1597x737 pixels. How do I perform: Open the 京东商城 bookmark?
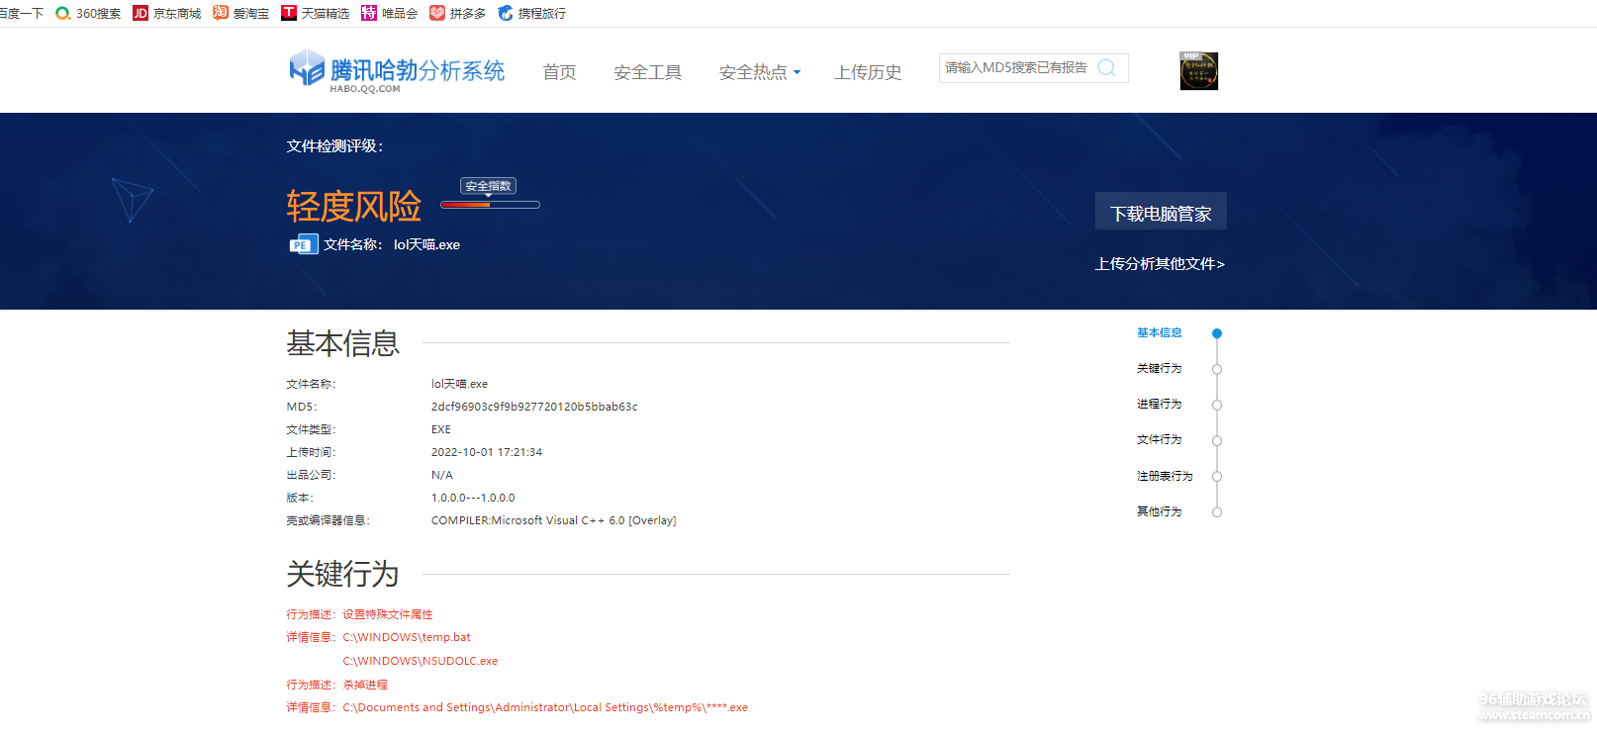pos(167,14)
